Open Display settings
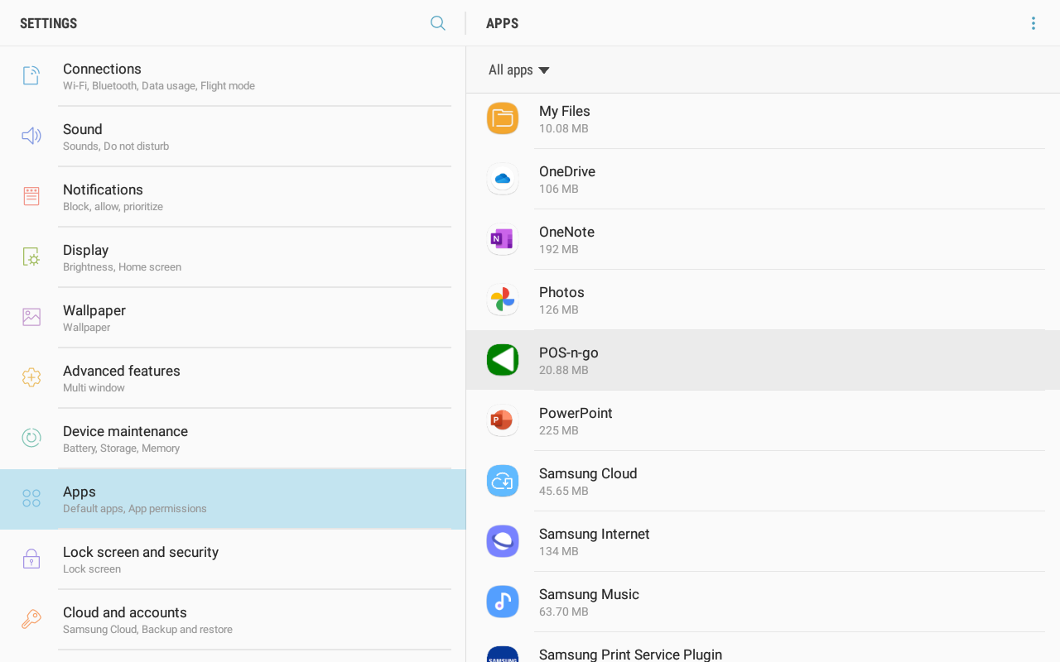Image resolution: width=1060 pixels, height=662 pixels. (x=233, y=257)
